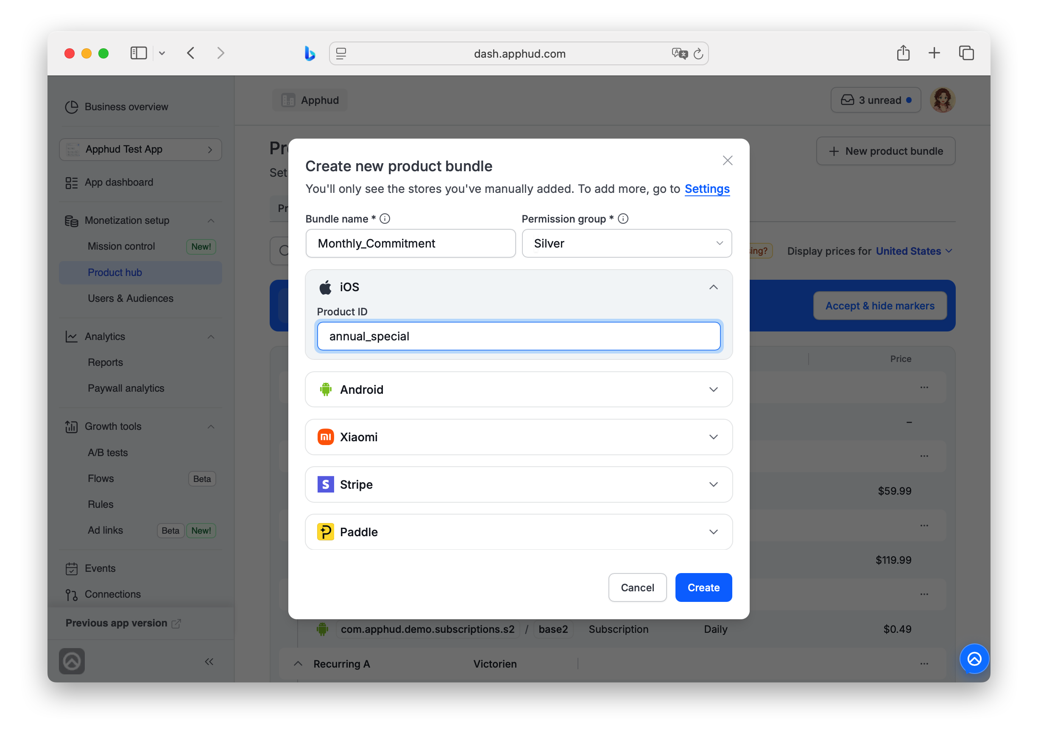Select Product hub in sidebar
1038x746 pixels.
pos(140,273)
